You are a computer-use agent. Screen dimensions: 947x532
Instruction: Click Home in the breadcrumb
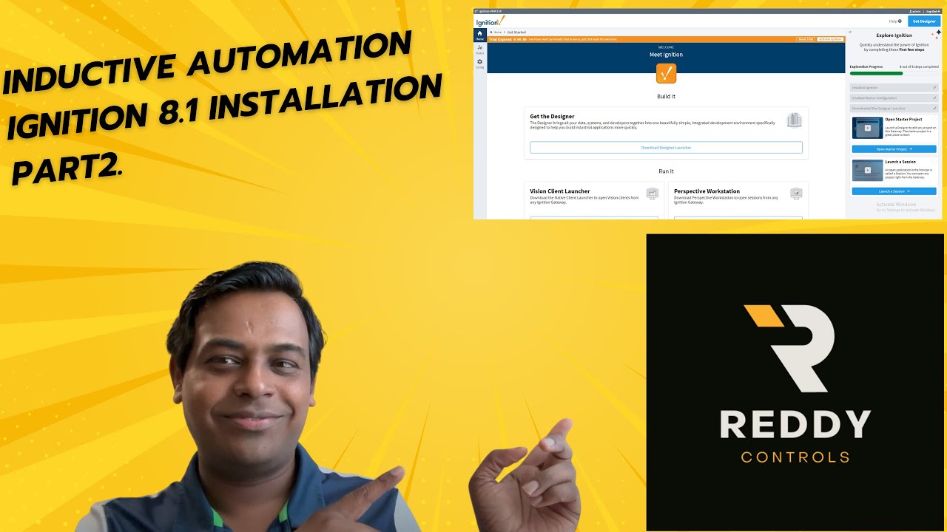point(496,33)
